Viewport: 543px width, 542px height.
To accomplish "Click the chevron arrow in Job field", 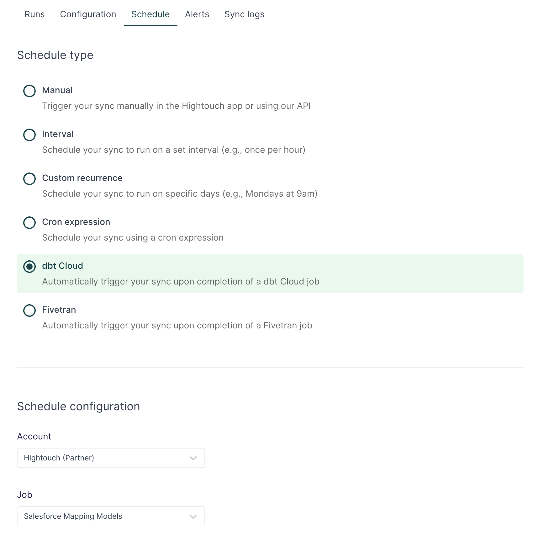I will pos(193,517).
